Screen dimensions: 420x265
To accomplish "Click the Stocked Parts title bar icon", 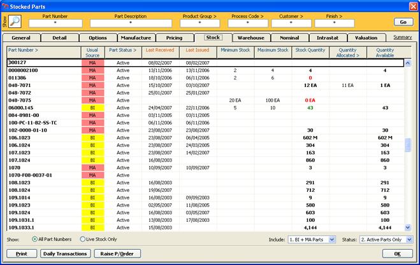I will tap(5, 6).
